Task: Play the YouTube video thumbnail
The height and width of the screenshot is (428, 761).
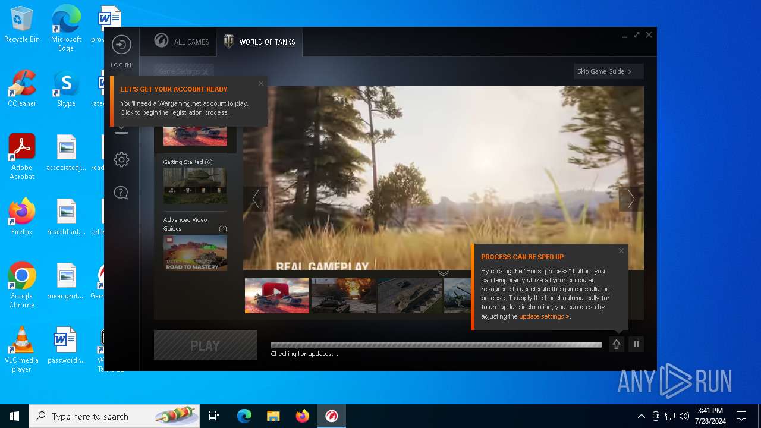Action: point(277,295)
